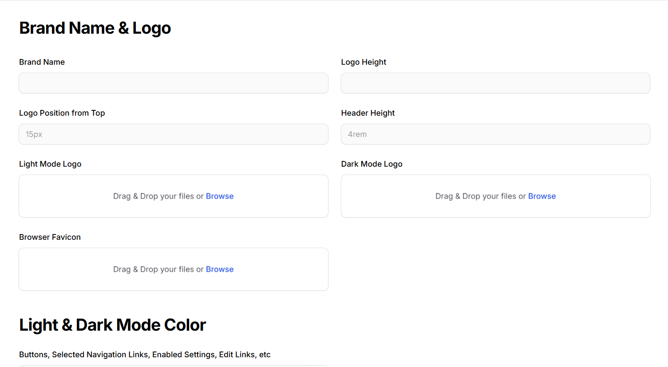Click the Dark Mode Logo label
The height and width of the screenshot is (367, 668).
tap(372, 164)
